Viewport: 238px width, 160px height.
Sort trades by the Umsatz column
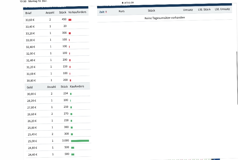[188, 10]
